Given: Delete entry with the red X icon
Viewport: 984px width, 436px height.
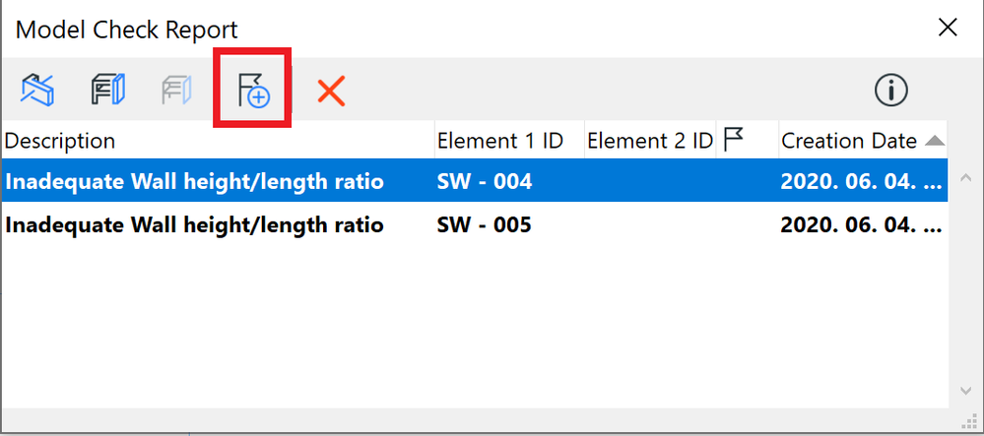Looking at the screenshot, I should [x=331, y=92].
